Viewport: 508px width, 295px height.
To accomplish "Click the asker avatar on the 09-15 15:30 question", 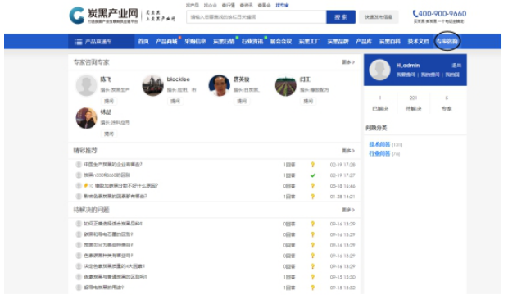I will tap(79, 277).
